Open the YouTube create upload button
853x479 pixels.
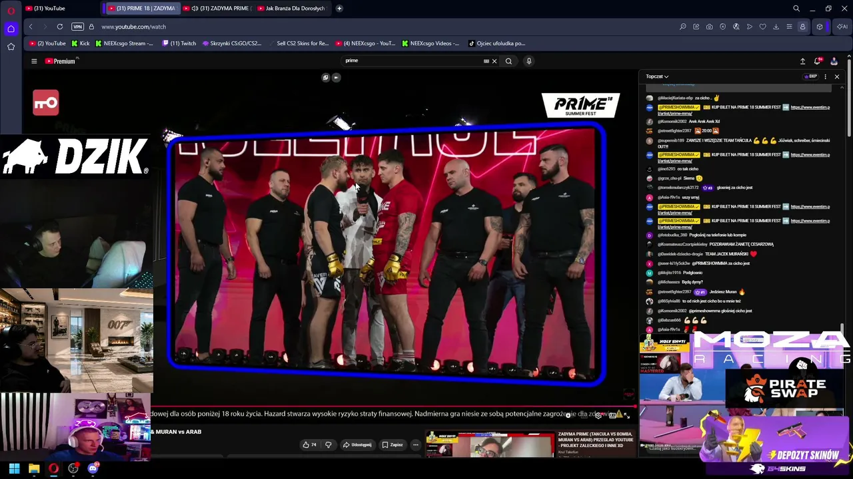click(x=802, y=61)
